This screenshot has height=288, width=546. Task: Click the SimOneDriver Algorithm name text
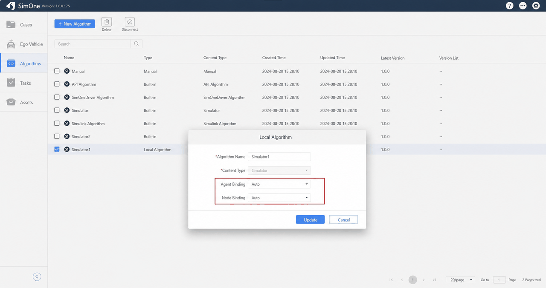(93, 98)
